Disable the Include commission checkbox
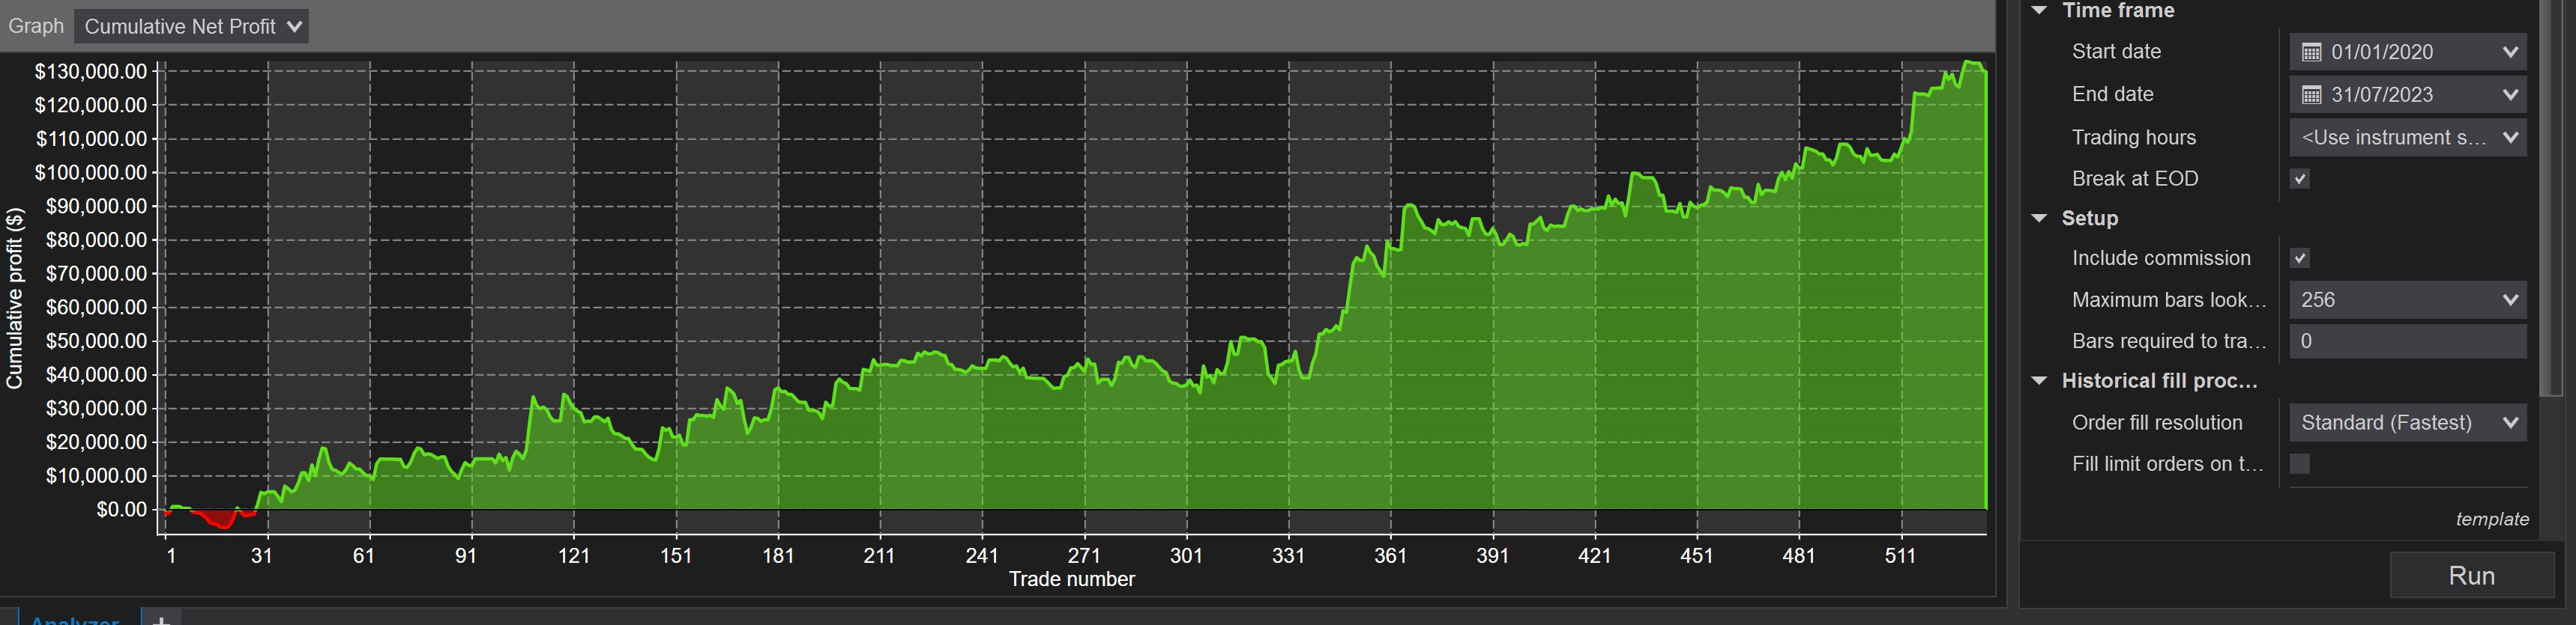The width and height of the screenshot is (2576, 625). [2300, 258]
